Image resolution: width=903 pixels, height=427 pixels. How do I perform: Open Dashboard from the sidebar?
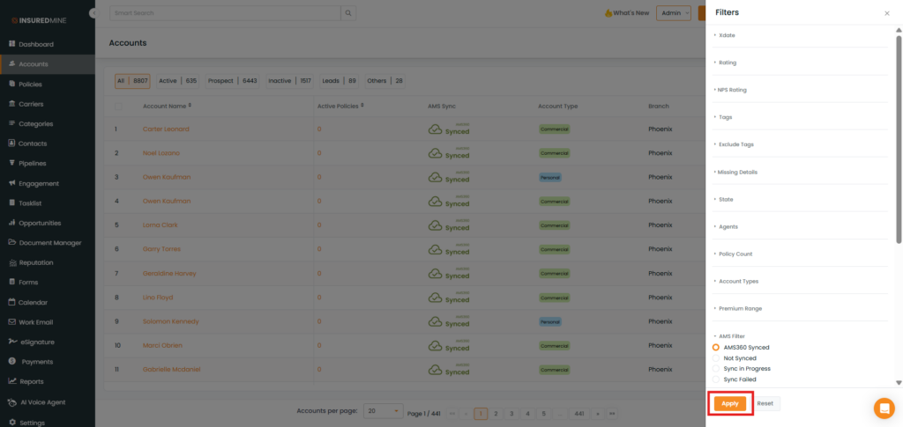[36, 44]
